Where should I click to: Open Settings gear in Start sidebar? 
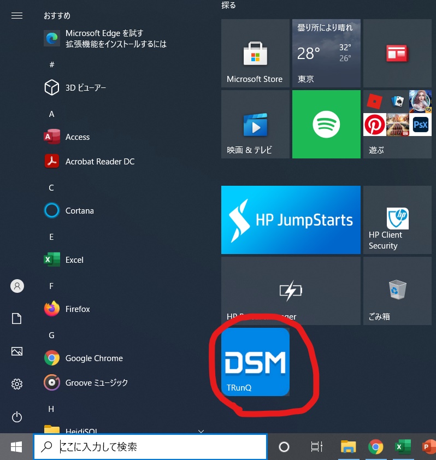point(17,384)
